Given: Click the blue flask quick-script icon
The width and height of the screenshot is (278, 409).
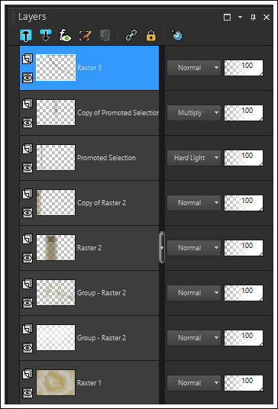Looking at the screenshot, I should tap(177, 35).
